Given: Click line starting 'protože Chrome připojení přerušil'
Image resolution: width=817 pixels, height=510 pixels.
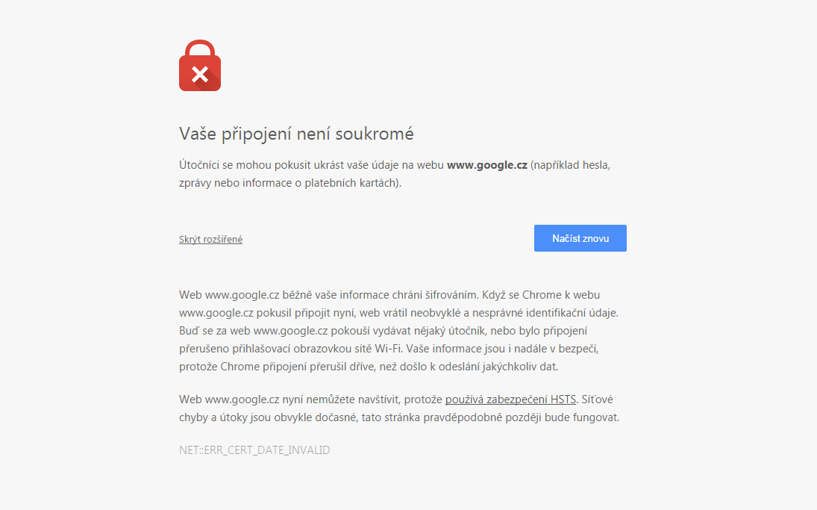Looking at the screenshot, I should click(369, 367).
